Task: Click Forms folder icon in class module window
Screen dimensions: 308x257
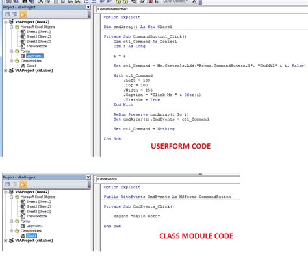Action: [17, 221]
